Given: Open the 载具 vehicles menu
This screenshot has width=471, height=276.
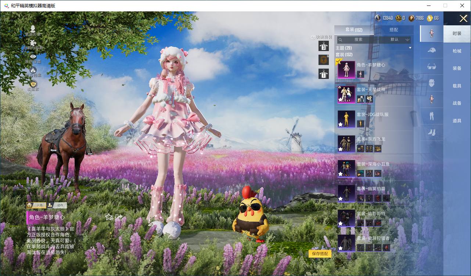Looking at the screenshot, I should coord(457,86).
